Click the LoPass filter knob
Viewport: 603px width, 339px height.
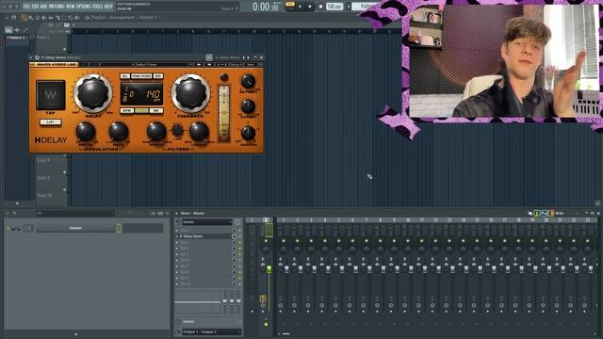point(199,132)
